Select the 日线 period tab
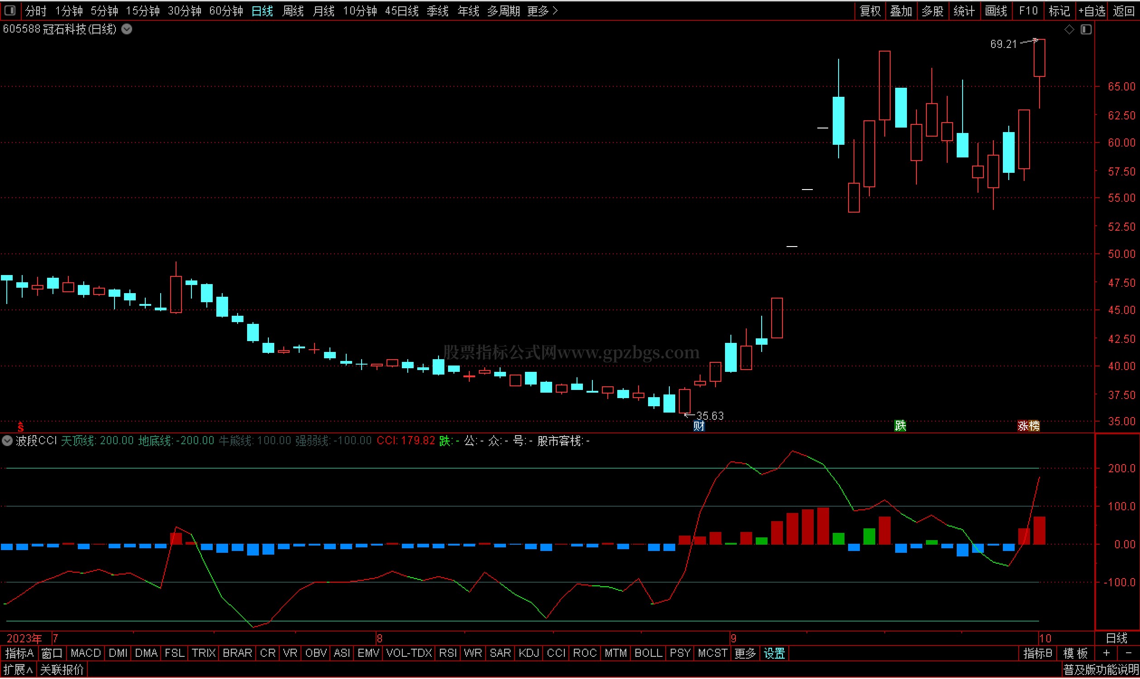The width and height of the screenshot is (1140, 679). [x=262, y=11]
